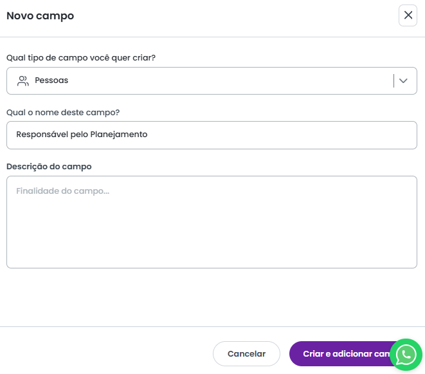Click the 'Descrição do campo' label
The width and height of the screenshot is (425, 374).
[x=49, y=166]
